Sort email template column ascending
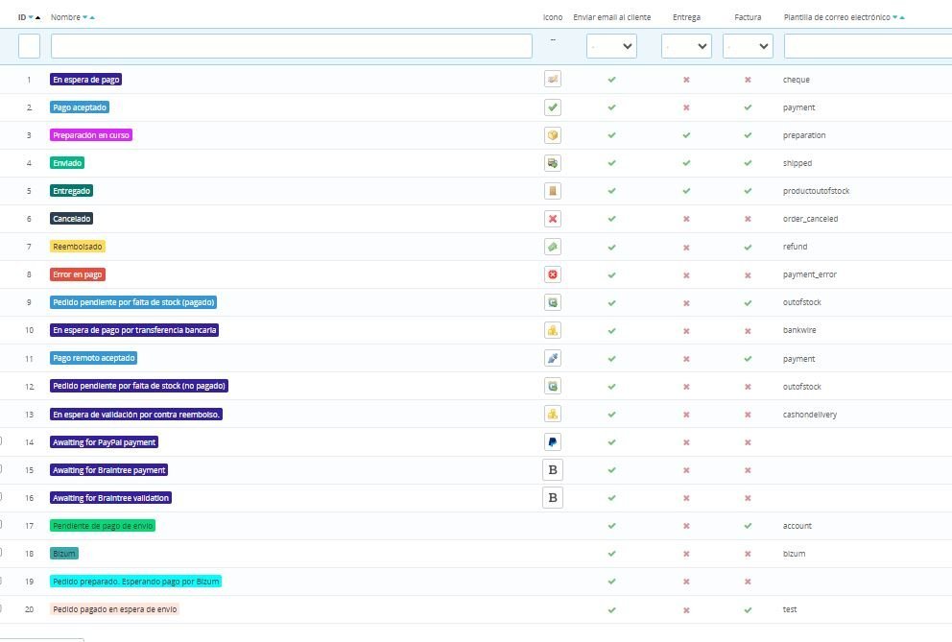This screenshot has height=642, width=952. pyautogui.click(x=902, y=17)
